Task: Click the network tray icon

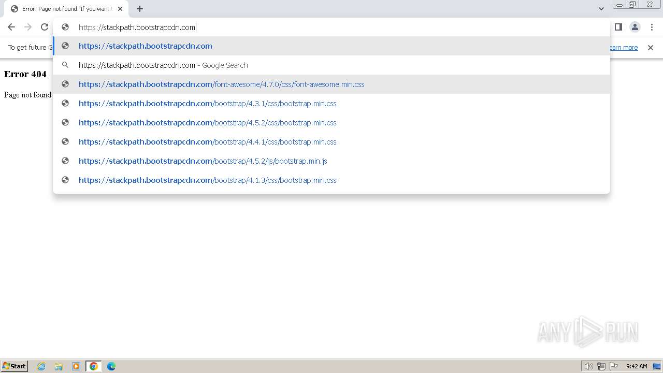Action: pyautogui.click(x=601, y=366)
